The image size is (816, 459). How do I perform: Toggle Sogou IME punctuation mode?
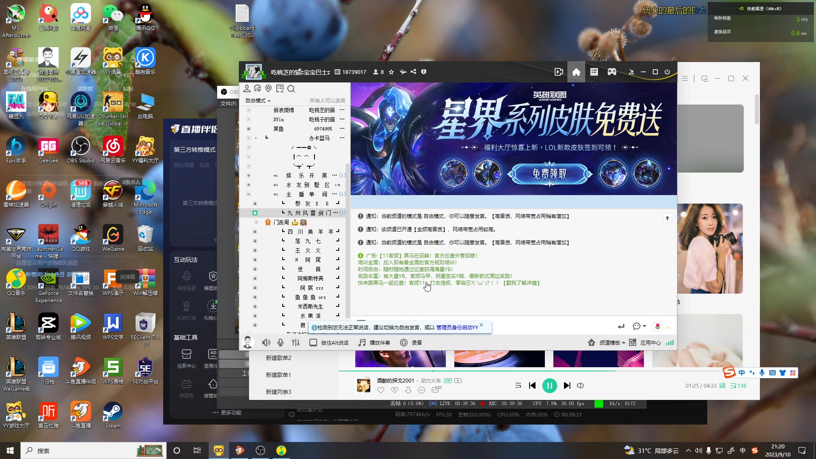752,373
